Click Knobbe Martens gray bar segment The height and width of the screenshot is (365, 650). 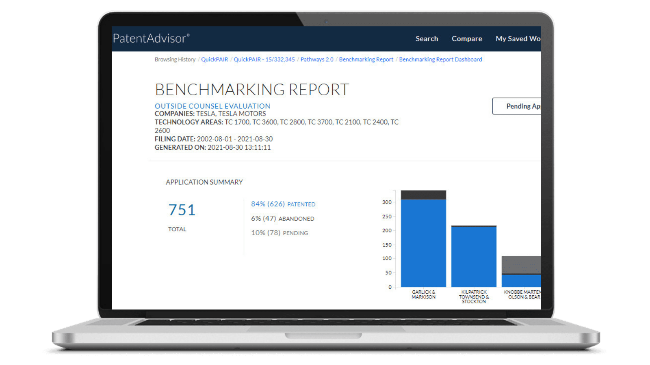521,264
